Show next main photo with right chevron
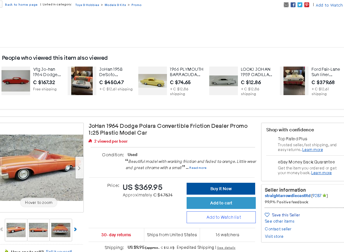This screenshot has width=344, height=252. (x=79, y=168)
